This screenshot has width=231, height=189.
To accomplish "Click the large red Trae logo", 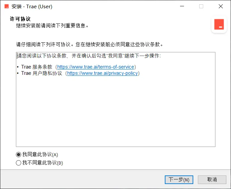I will click(219, 24).
